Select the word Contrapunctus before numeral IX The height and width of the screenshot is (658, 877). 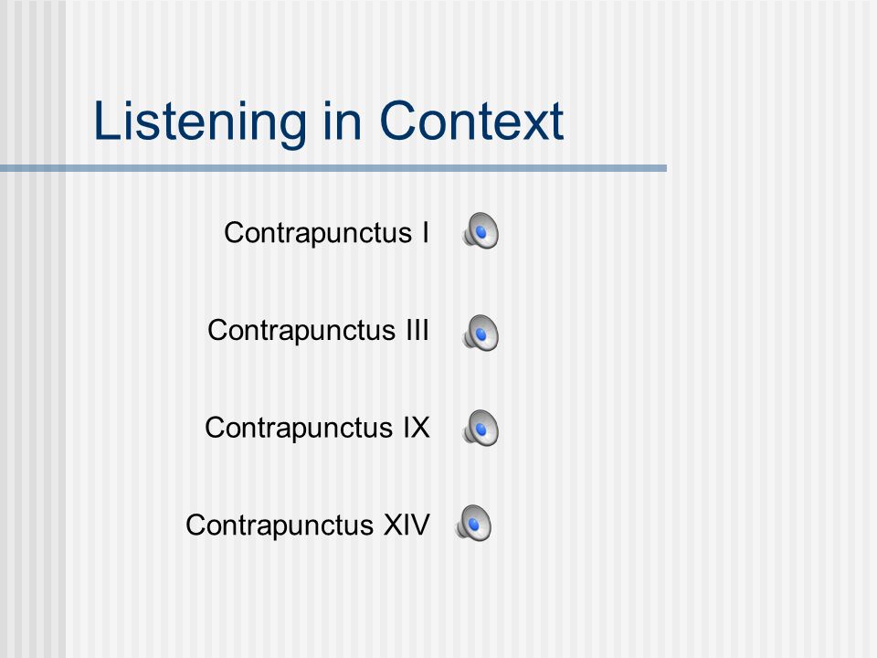(x=299, y=428)
